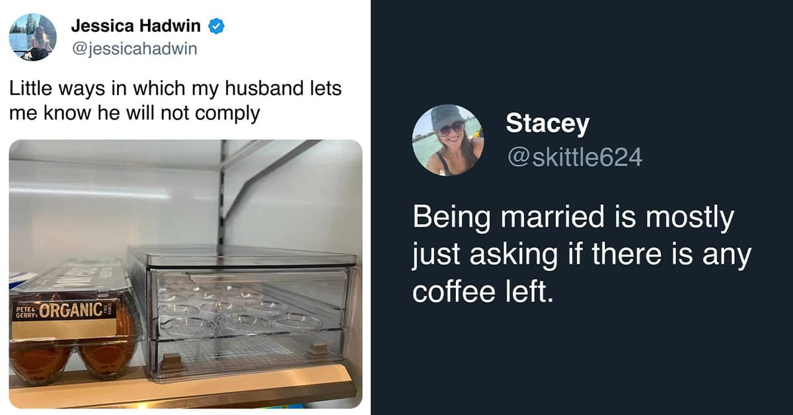Click the word "married" in Stacey's tweet
The width and height of the screenshot is (793, 415).
click(538, 218)
